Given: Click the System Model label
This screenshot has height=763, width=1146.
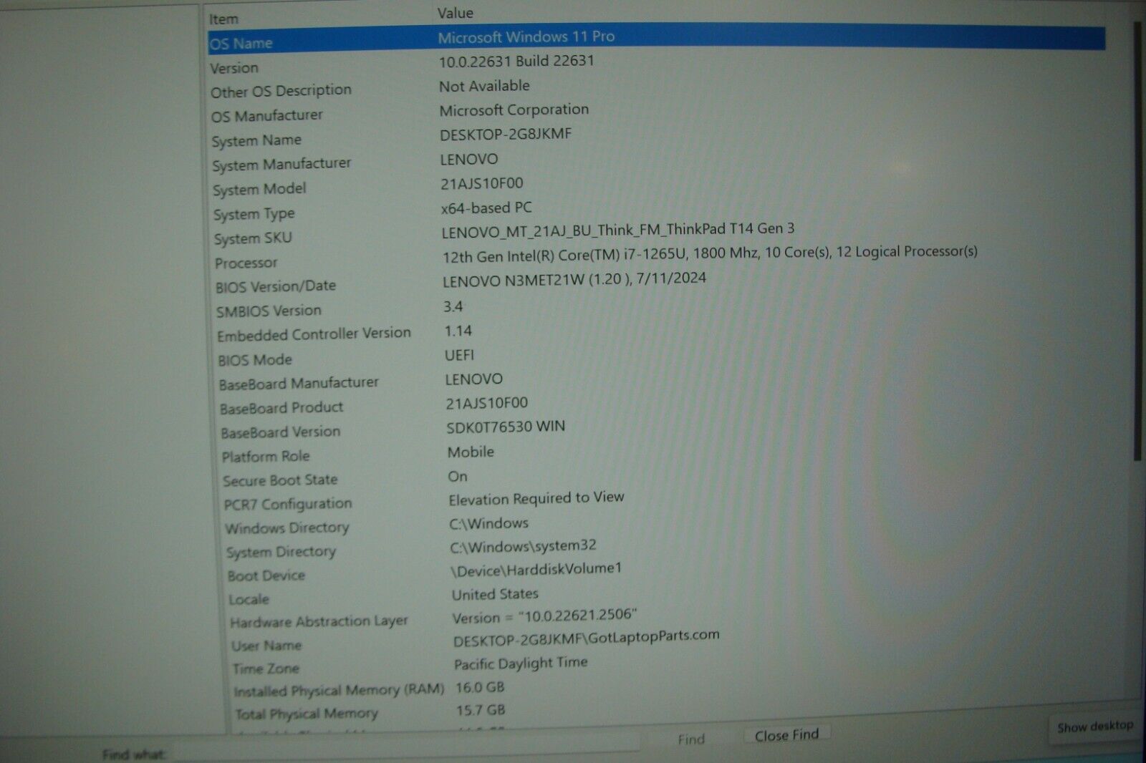Looking at the screenshot, I should point(259,189).
